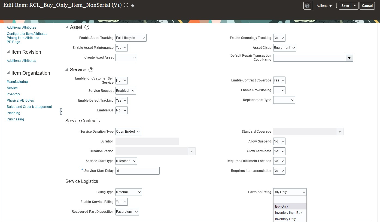Image resolution: width=380 pixels, height=222 pixels.
Task: Collapse the left navigation pane splitter
Action: coord(61,111)
